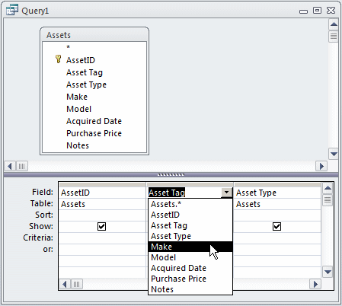Click the Asset Type field cell in grid
This screenshot has height=306, width=342.
coord(277,193)
